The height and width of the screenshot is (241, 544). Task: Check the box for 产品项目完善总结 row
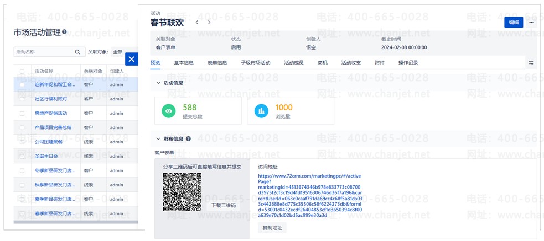(22, 127)
